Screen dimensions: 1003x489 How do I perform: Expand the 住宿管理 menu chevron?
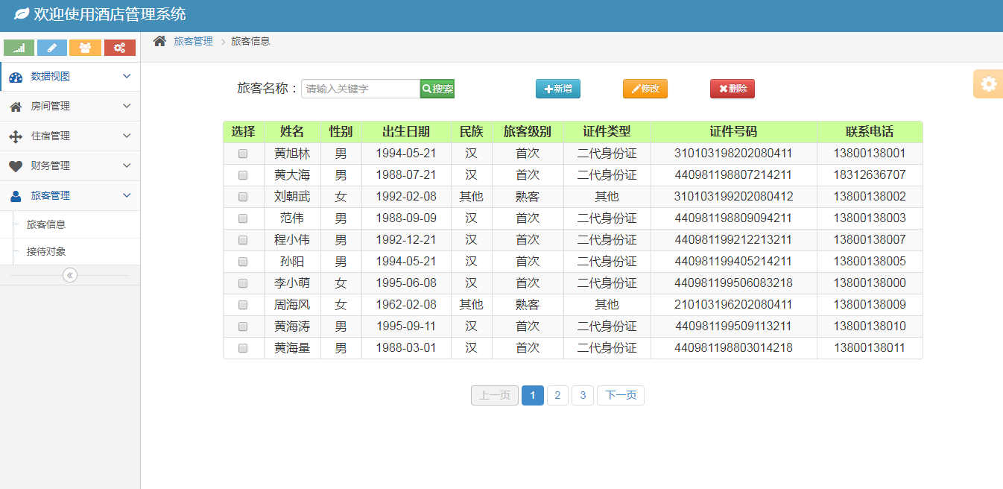[127, 136]
